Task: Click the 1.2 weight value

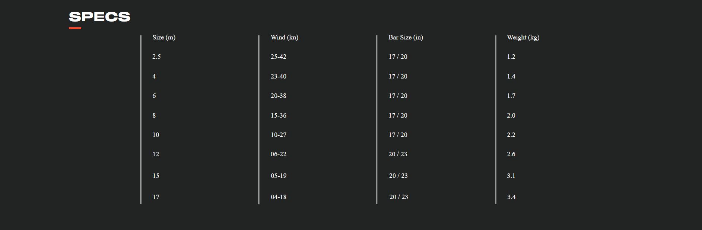Action: (511, 57)
